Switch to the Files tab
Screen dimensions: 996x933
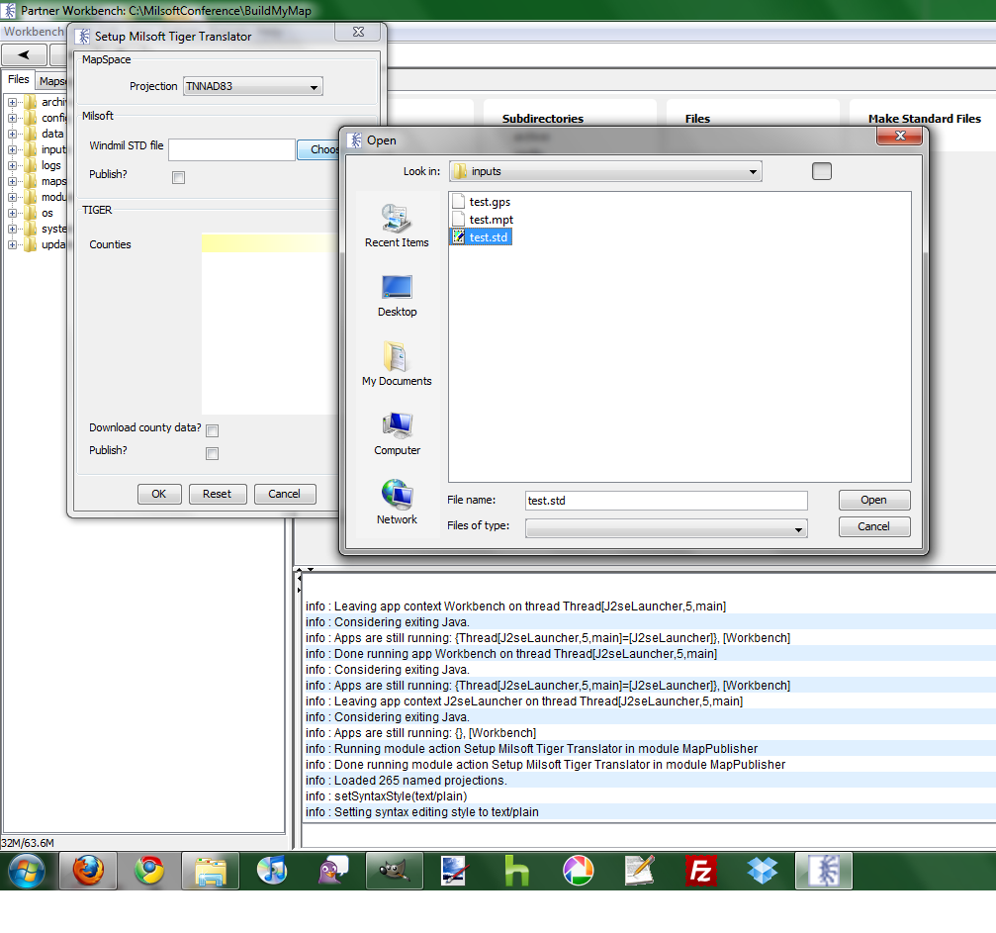click(x=19, y=79)
